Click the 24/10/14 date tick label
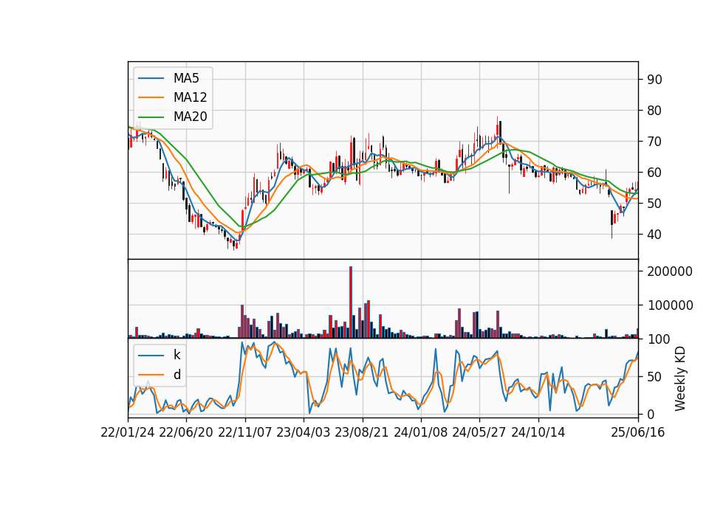The height and width of the screenshot is (509, 709). tap(538, 432)
